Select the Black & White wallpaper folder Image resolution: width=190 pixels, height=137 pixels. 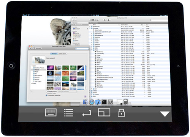[x=38, y=76]
